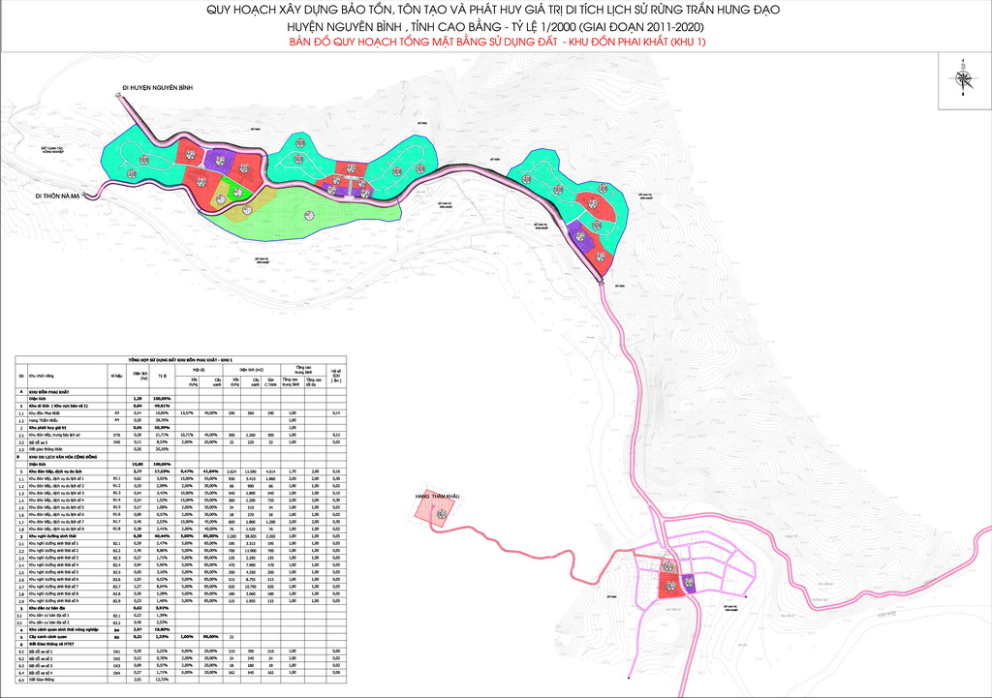The width and height of the screenshot is (992, 698).
Task: Click the 'Mật độ' column header in table
Action: [x=198, y=369]
